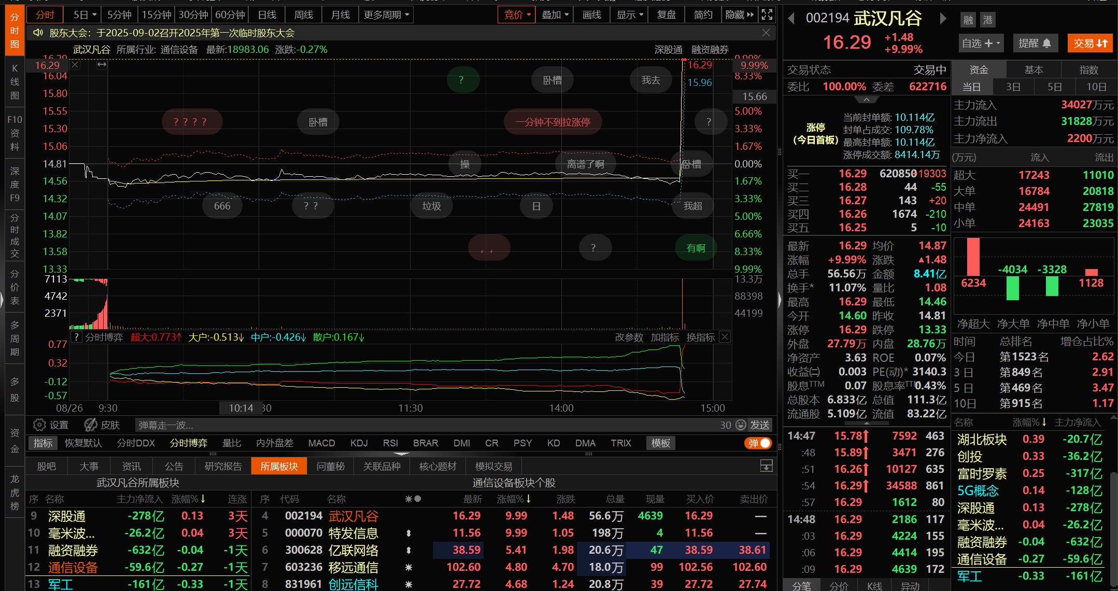This screenshot has height=591, width=1118.
Task: Click 恢复默认 to reset indicators
Action: tap(83, 443)
